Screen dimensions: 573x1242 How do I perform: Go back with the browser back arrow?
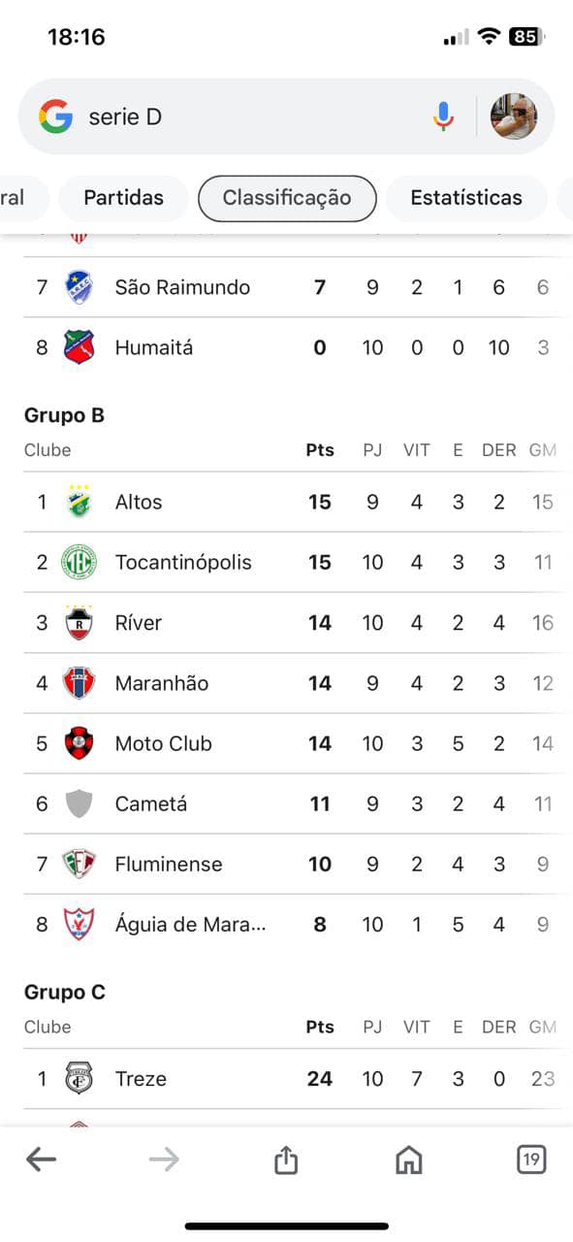click(x=41, y=1159)
